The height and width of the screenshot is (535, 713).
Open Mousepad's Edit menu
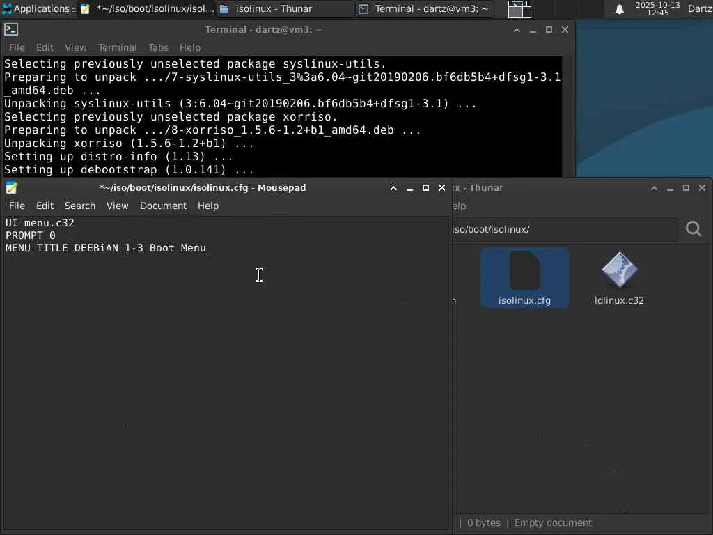pos(45,206)
